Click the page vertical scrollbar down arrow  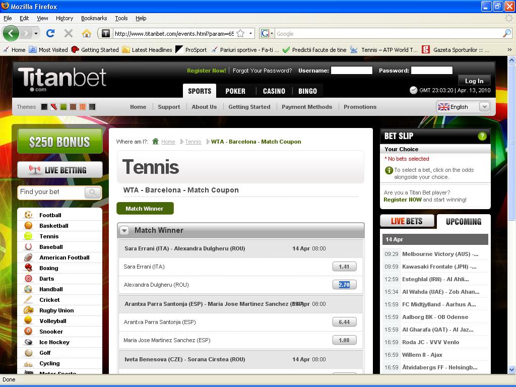tap(511, 369)
